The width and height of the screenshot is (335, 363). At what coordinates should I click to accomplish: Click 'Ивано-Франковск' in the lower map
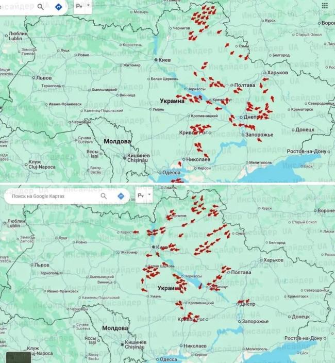[63, 291]
